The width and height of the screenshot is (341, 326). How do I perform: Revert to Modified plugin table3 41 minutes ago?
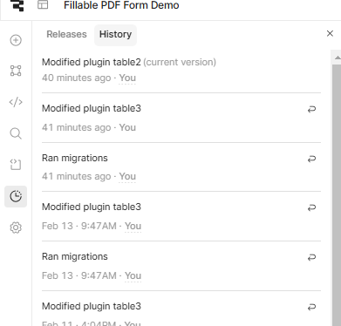coord(311,109)
